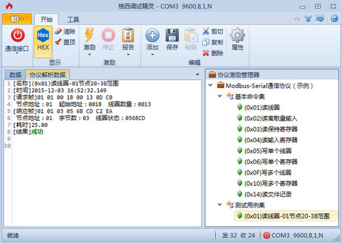
Task: Select (0x10)写多个寄存器 command
Action: 270,183
